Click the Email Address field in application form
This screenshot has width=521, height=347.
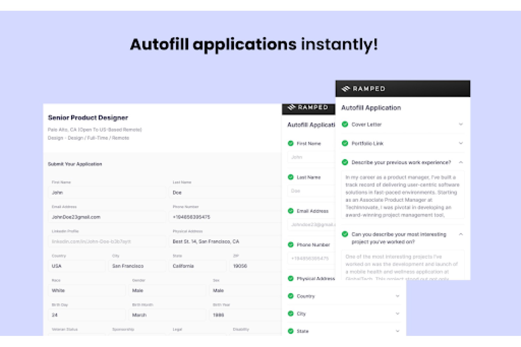(107, 217)
